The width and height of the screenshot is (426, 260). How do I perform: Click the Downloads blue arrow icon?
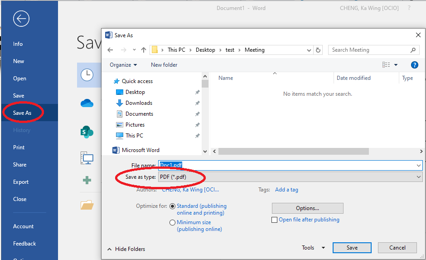point(120,103)
